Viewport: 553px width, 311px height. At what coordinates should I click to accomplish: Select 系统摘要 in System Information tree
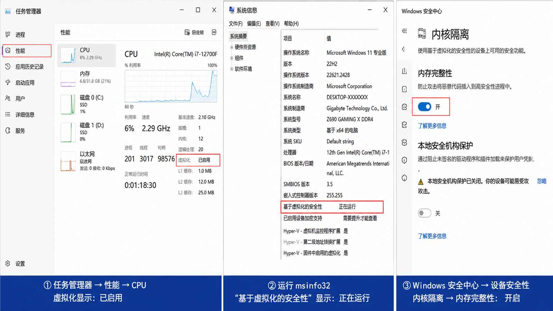[x=238, y=36]
